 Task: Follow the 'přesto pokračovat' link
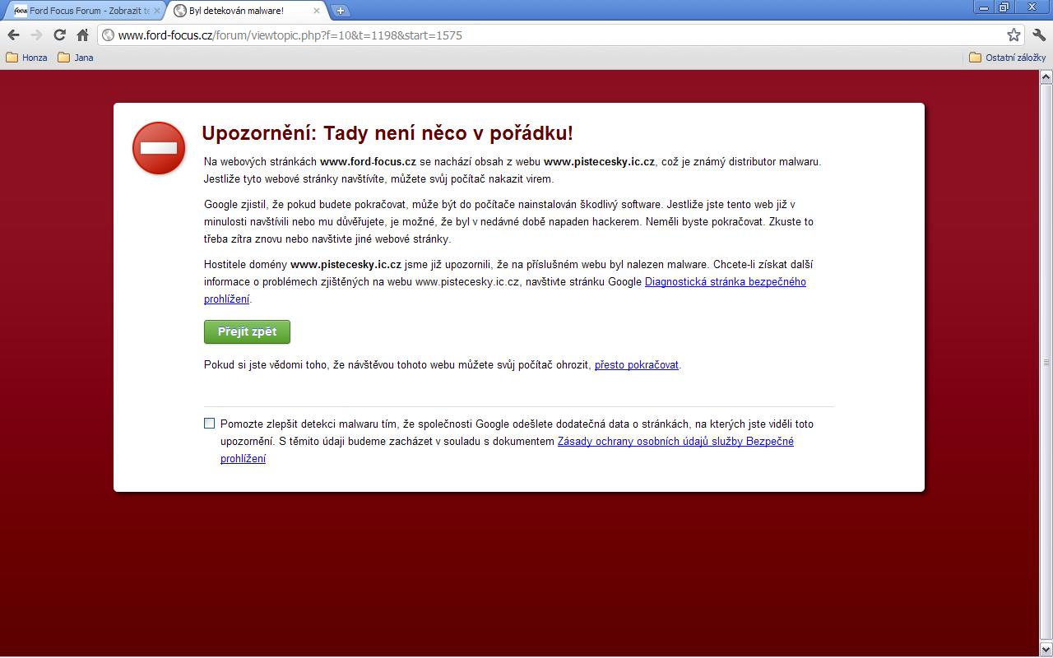tap(636, 365)
